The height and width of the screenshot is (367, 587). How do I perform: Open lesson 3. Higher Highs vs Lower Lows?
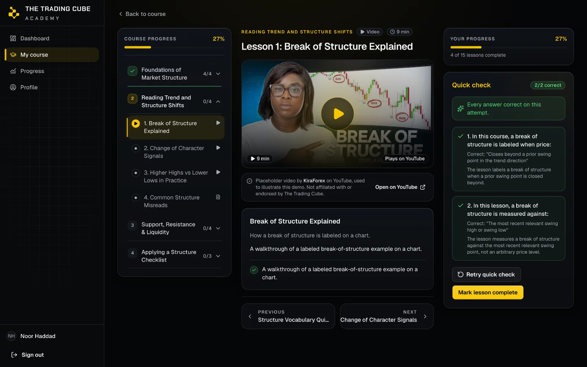(176, 177)
